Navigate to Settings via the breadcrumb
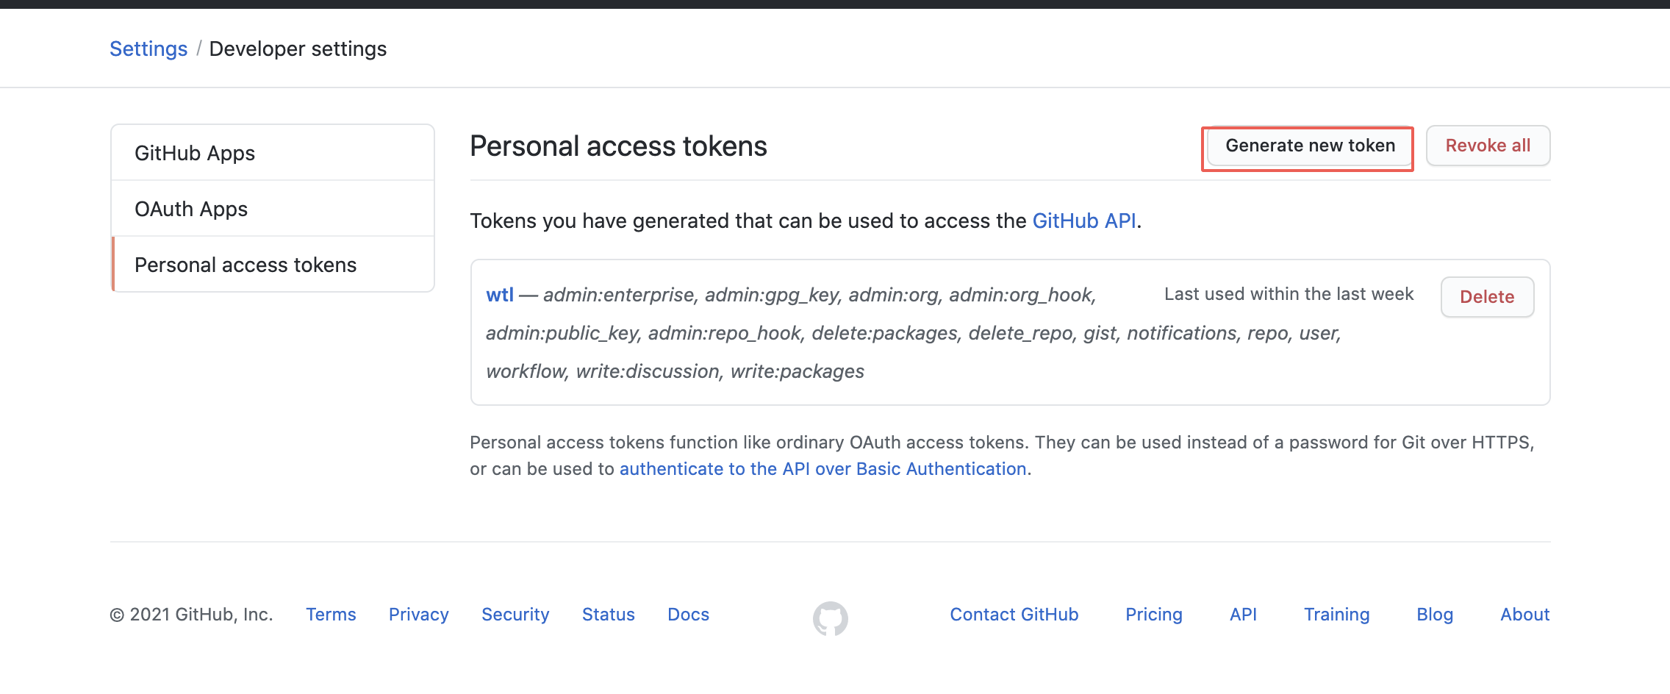Viewport: 1670px width, 694px height. click(x=148, y=48)
